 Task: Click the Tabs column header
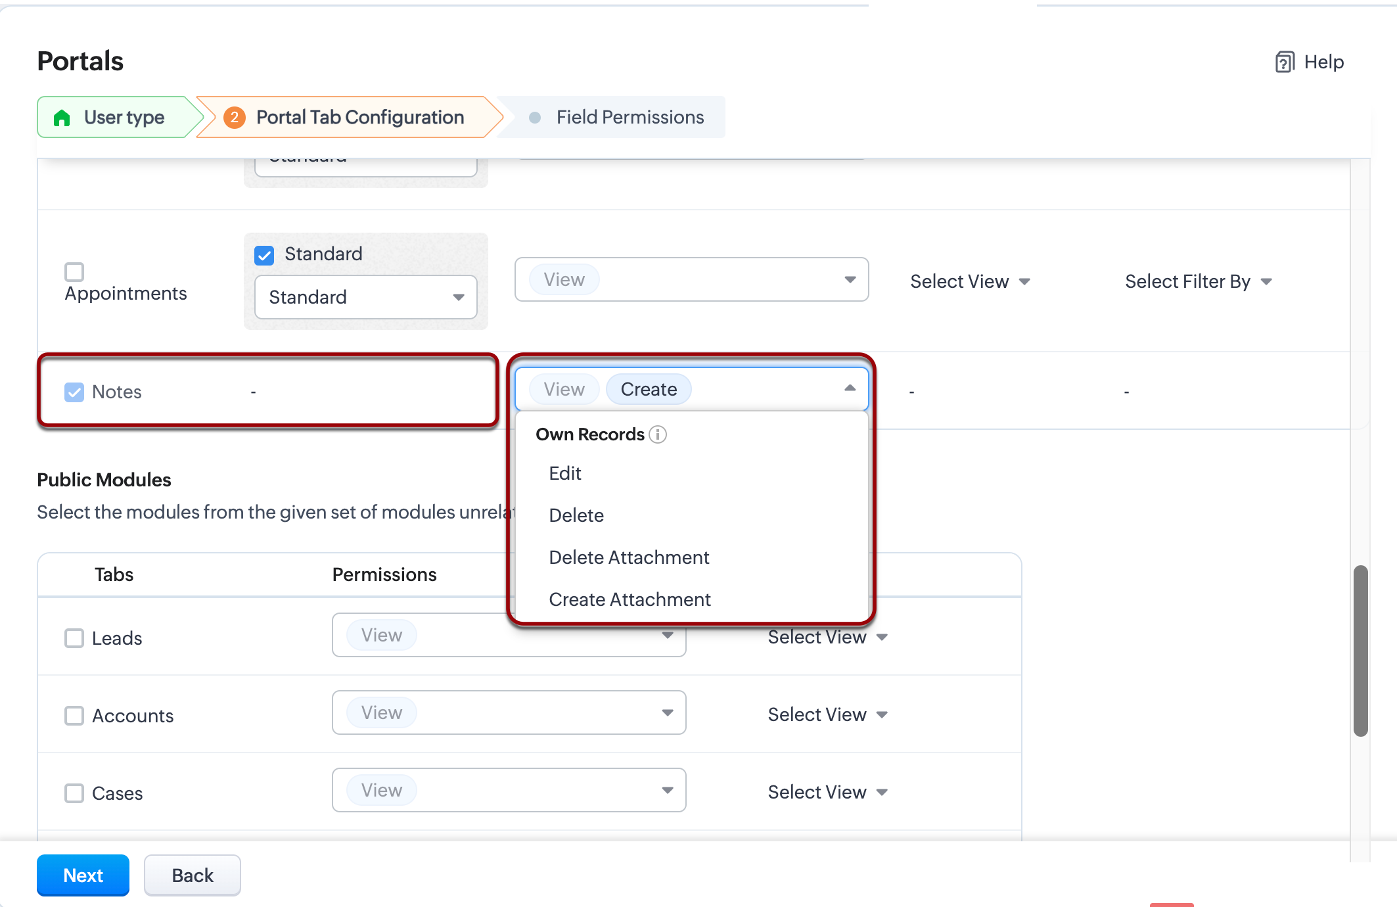tap(114, 574)
